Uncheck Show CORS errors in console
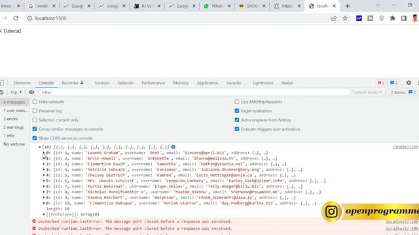Image resolution: width=419 pixels, height=235 pixels. click(x=35, y=138)
